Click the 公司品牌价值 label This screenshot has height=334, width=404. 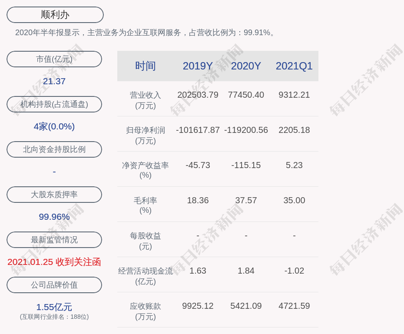pyautogui.click(x=54, y=285)
